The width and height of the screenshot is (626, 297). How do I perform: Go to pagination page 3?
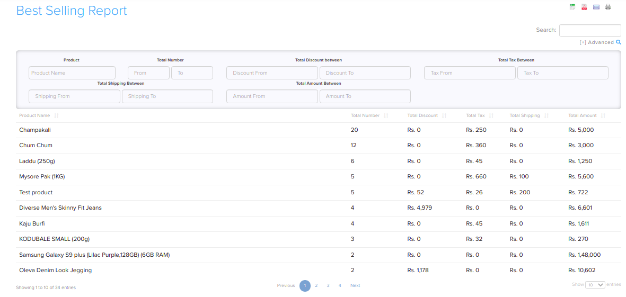(328, 285)
